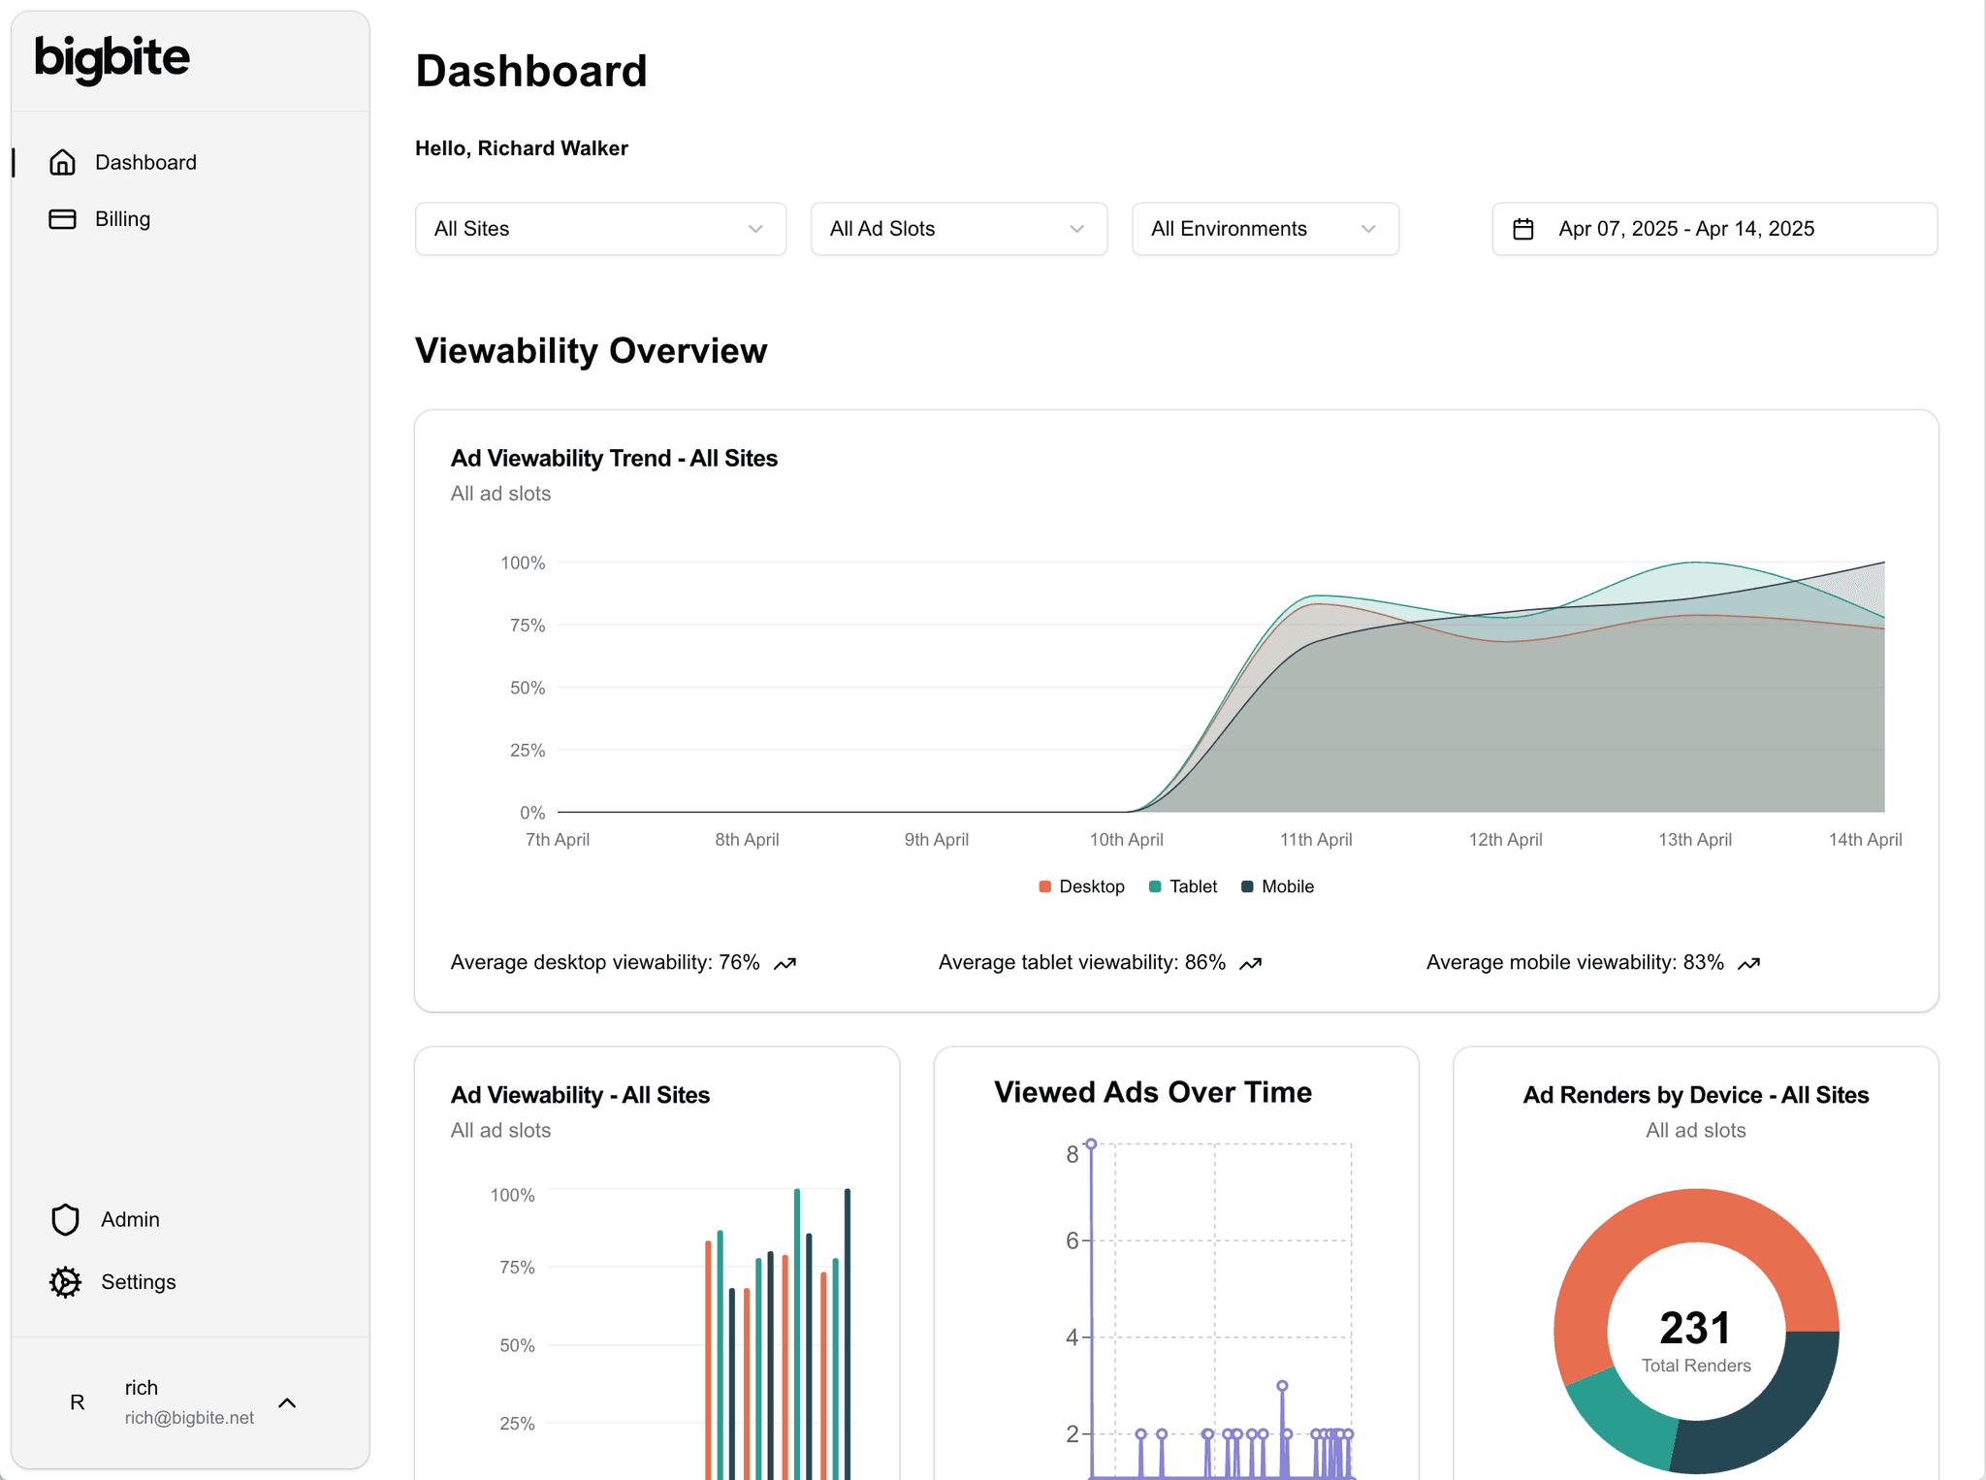Open the Billing menu item
Viewport: 1986px width, 1480px height.
coord(122,219)
